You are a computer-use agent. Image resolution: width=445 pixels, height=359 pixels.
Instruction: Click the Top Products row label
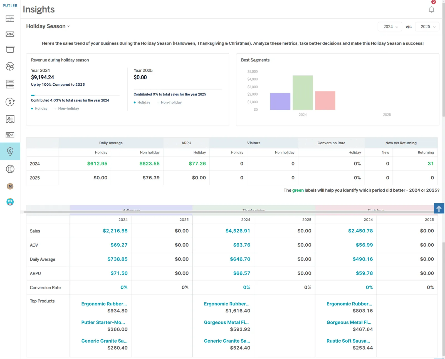(42, 301)
